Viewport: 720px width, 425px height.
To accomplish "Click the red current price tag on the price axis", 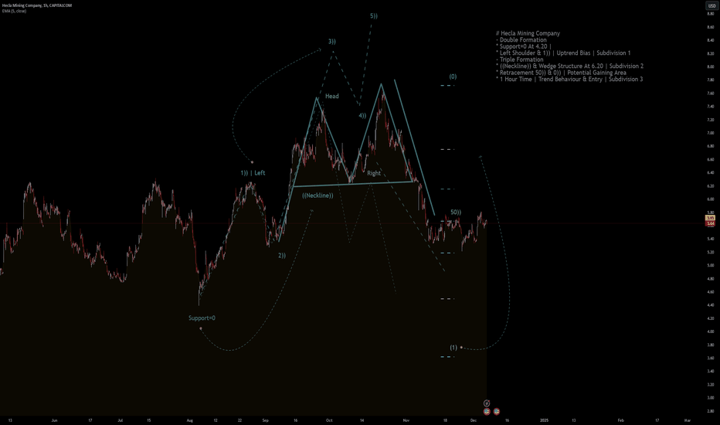I will (x=711, y=223).
